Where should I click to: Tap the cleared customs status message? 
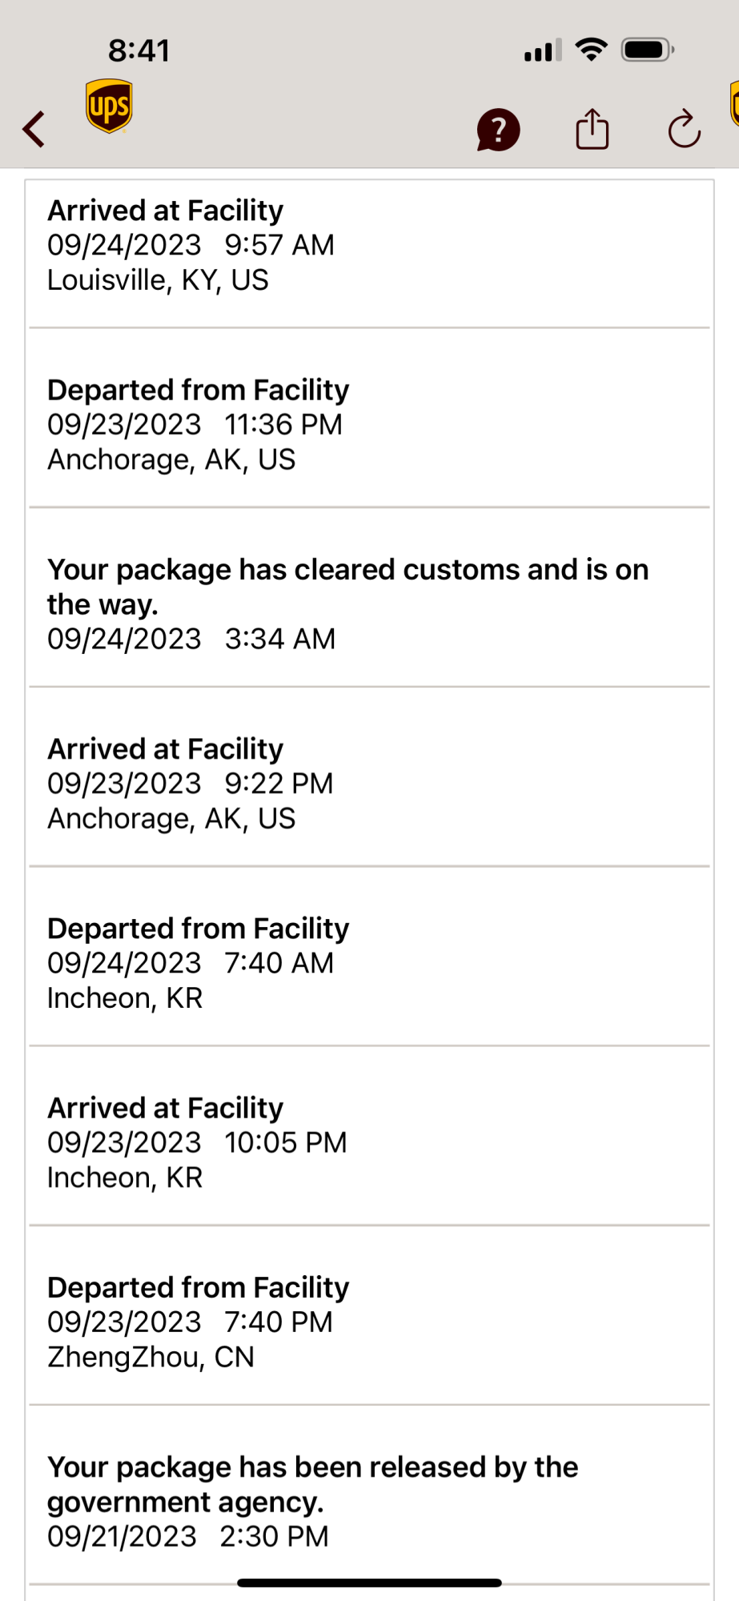pos(347,586)
